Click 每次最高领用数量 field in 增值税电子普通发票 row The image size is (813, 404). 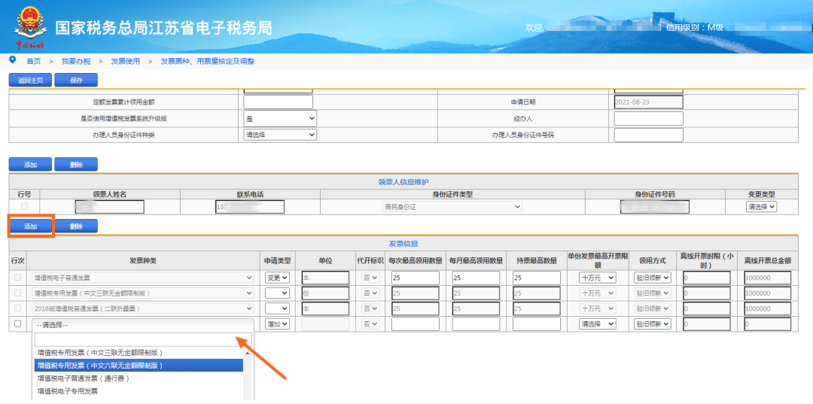416,278
